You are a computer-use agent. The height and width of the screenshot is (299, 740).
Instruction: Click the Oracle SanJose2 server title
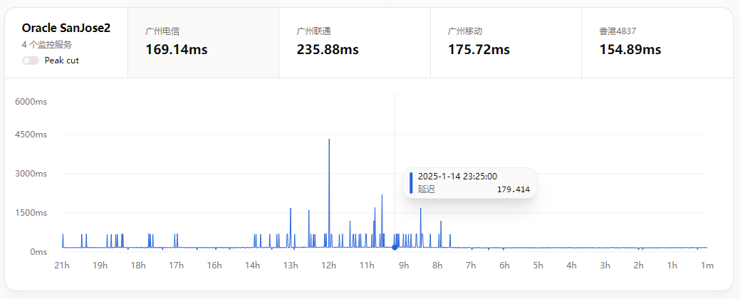pos(66,28)
